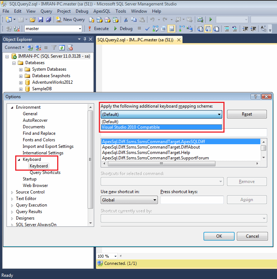The width and height of the screenshot is (277, 279).
Task: Select Visual Studio 2010 Compatible scheme
Action: click(x=161, y=127)
